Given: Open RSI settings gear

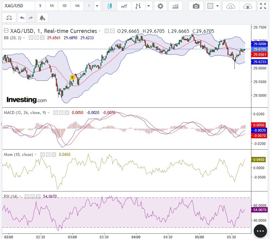Looking at the screenshot, I should [x=33, y=196].
